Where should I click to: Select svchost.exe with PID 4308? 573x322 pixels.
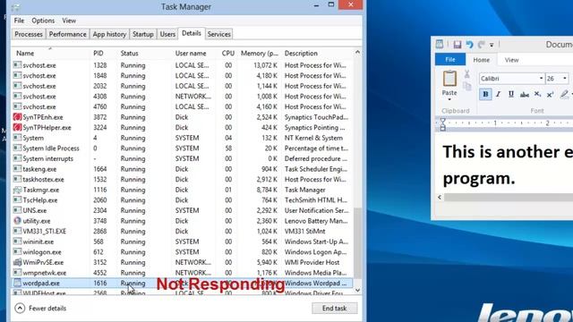[183, 97]
